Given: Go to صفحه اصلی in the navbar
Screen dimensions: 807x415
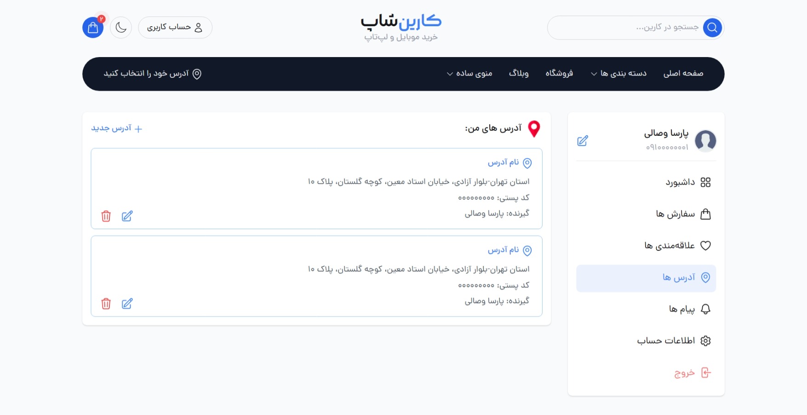Looking at the screenshot, I should tap(683, 74).
